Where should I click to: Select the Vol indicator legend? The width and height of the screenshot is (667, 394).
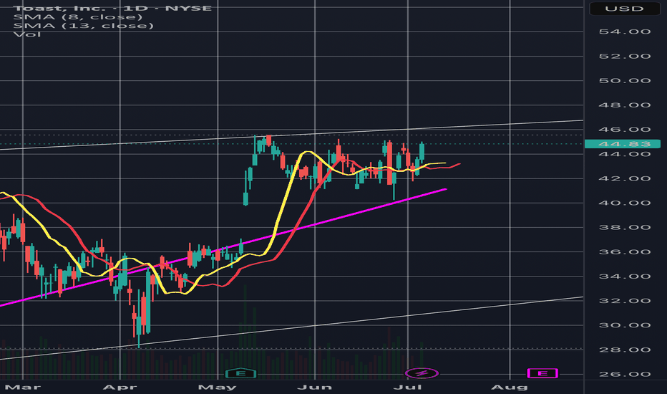[27, 34]
